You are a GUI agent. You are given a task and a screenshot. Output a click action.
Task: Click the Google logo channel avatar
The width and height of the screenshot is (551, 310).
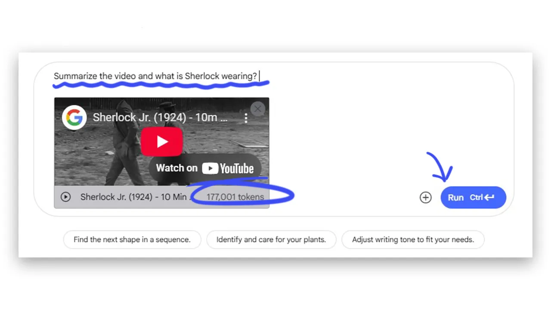pyautogui.click(x=74, y=118)
